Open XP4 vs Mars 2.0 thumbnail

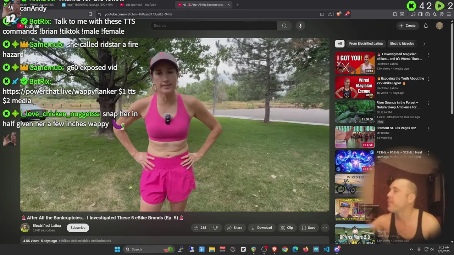click(x=355, y=234)
